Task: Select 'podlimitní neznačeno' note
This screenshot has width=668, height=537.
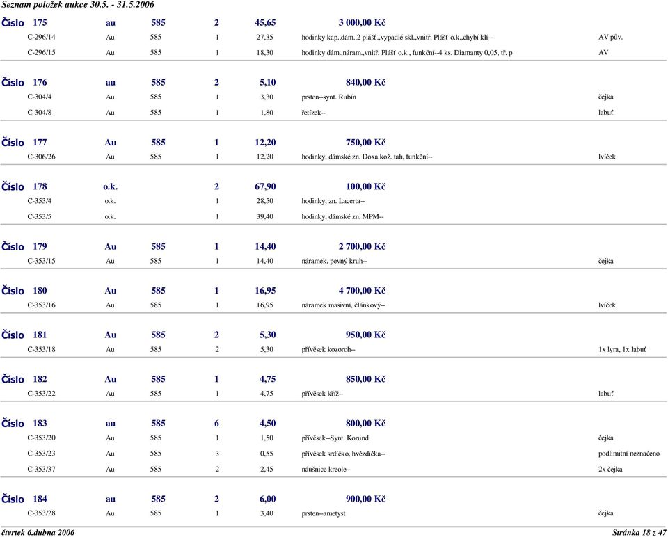Action: coord(629,454)
